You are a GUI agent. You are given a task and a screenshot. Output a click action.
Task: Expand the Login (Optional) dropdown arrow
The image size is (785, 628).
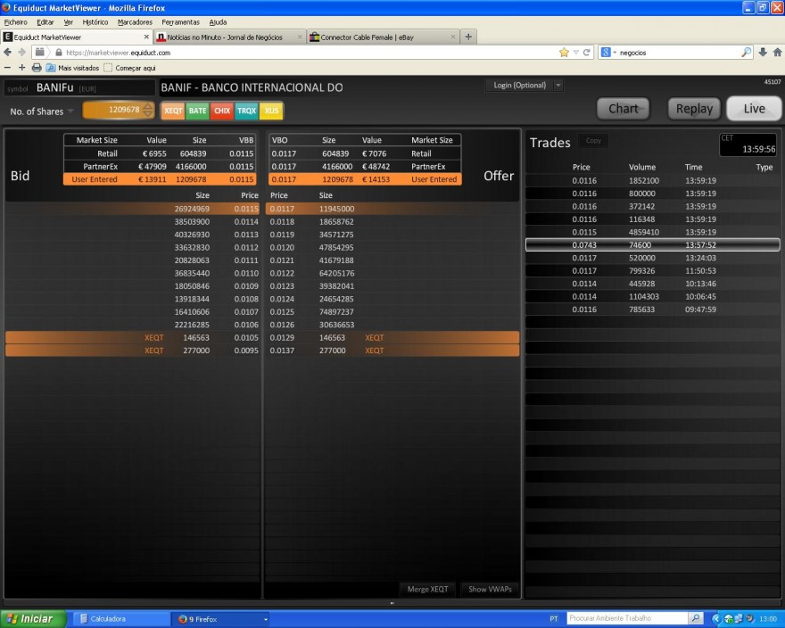558,86
